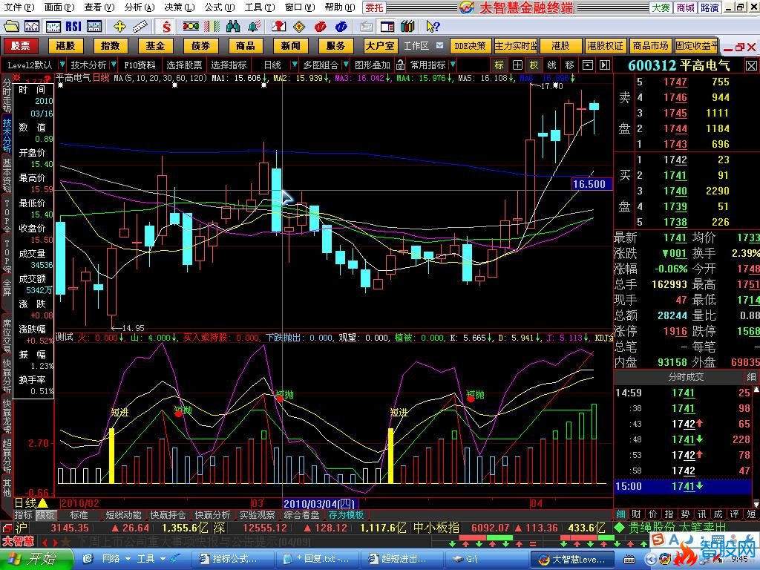The width and height of the screenshot is (760, 570).
Task: Open the 帮助(H) menu
Action: pyautogui.click(x=339, y=7)
